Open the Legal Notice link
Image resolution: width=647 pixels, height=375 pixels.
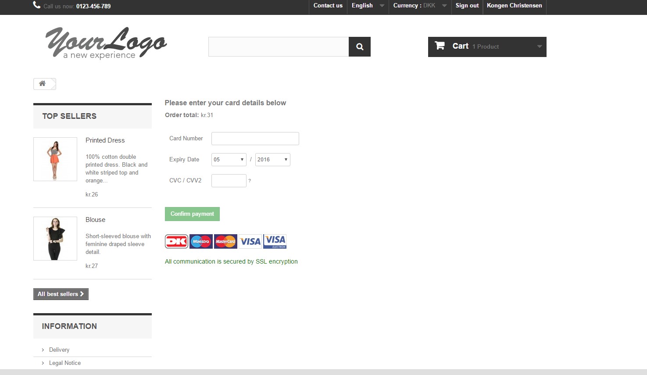click(65, 363)
